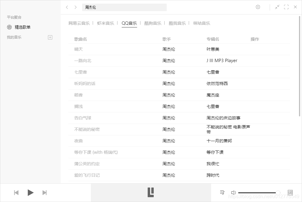Open settings gear icon

click(x=258, y=7)
